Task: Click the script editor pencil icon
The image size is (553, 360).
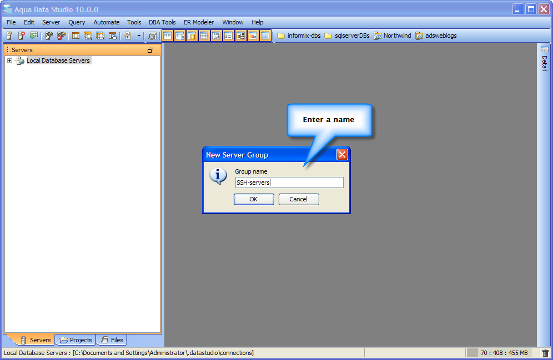Action: 128,36
